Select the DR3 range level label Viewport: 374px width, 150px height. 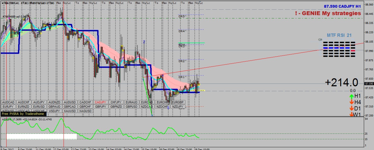click(x=182, y=46)
